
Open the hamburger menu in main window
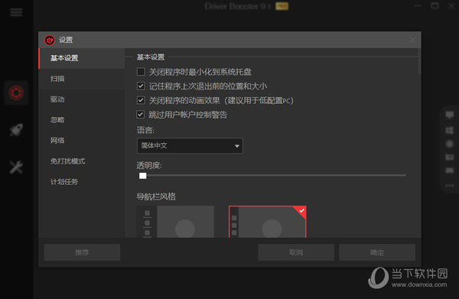click(x=16, y=12)
